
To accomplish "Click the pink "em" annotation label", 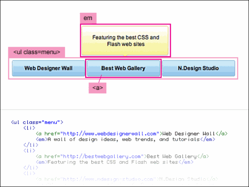I will [x=88, y=18].
